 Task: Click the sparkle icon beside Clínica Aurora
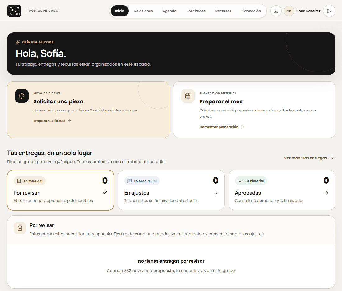18,42
